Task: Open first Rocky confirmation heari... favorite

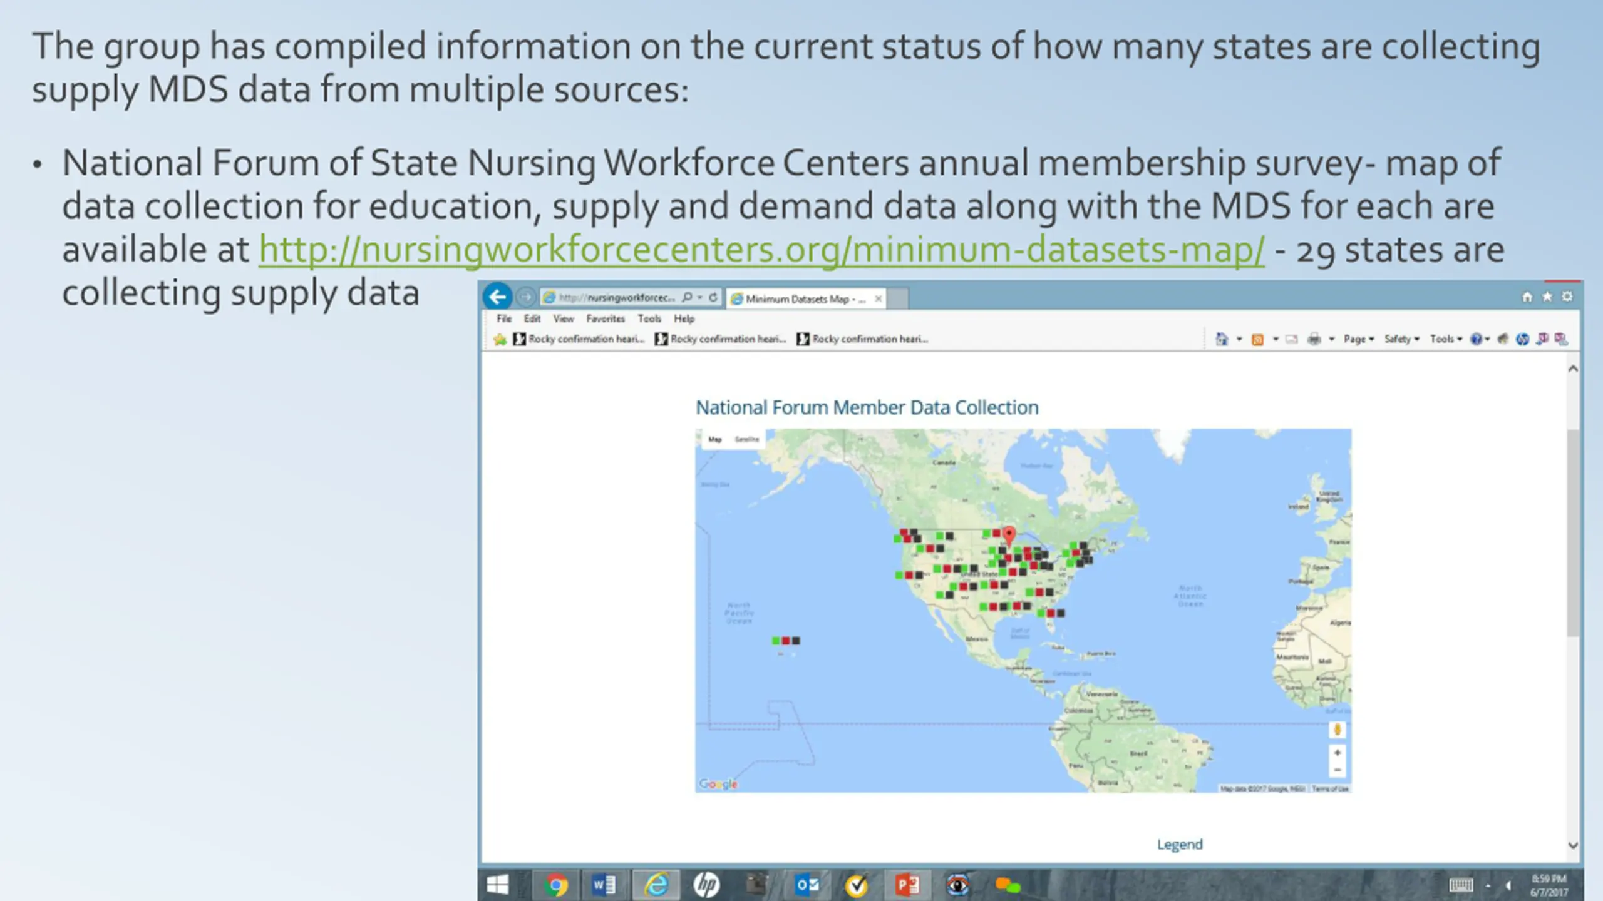Action: (579, 339)
